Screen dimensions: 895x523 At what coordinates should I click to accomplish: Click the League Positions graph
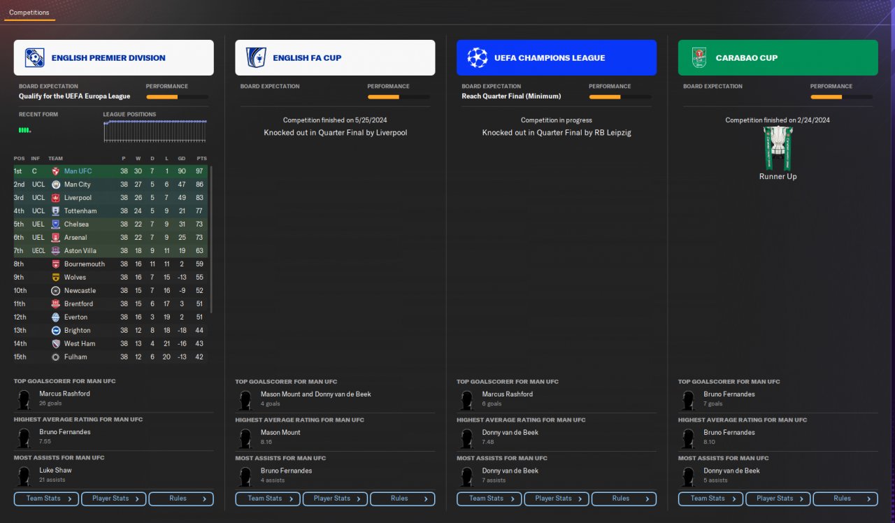156,131
